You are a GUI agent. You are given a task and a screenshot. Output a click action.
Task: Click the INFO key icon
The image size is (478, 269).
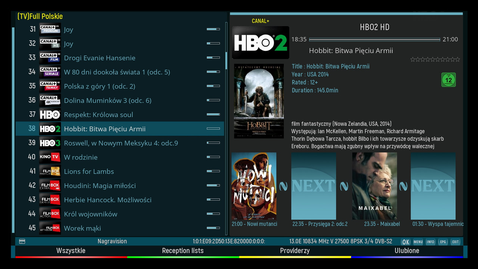point(431,242)
